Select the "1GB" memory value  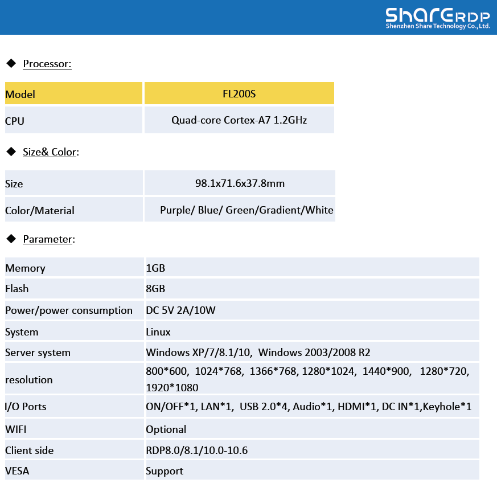pos(155,268)
